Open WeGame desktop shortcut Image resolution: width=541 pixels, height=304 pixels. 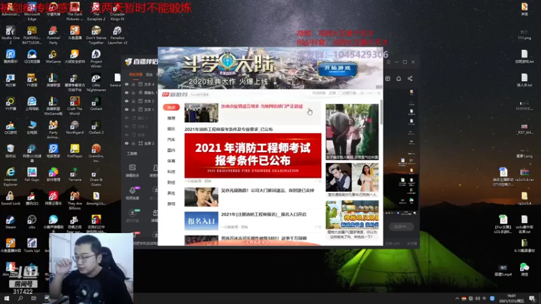pyautogui.click(x=53, y=57)
